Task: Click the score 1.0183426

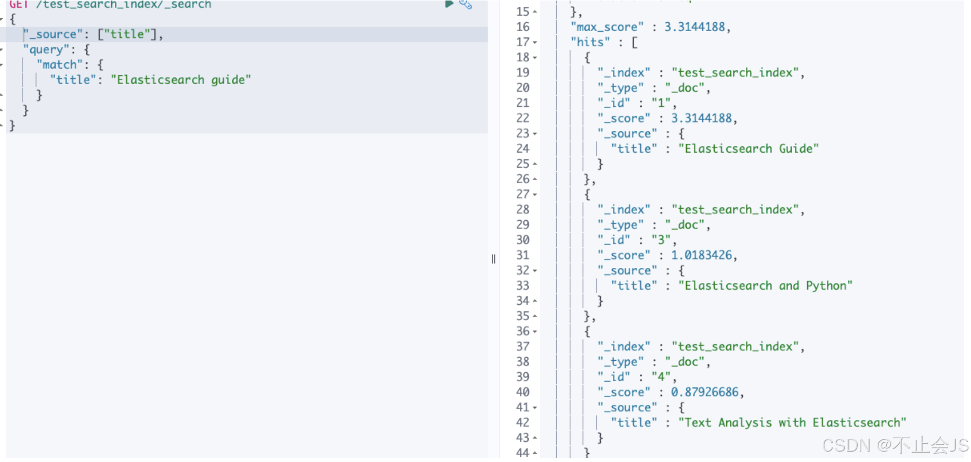Action: (x=701, y=255)
